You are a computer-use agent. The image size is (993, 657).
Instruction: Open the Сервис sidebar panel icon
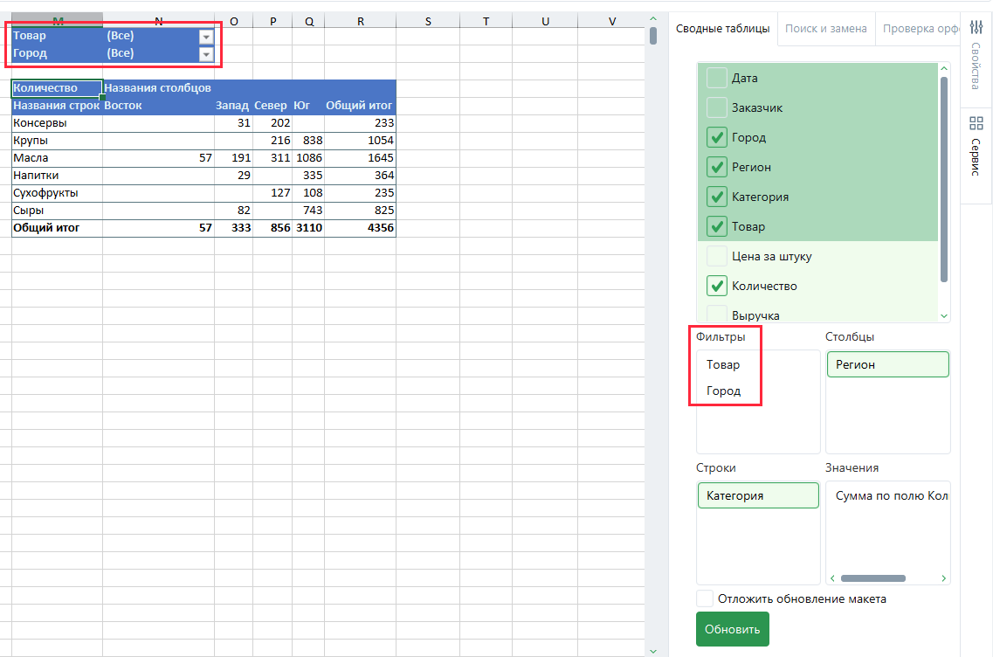pos(976,149)
